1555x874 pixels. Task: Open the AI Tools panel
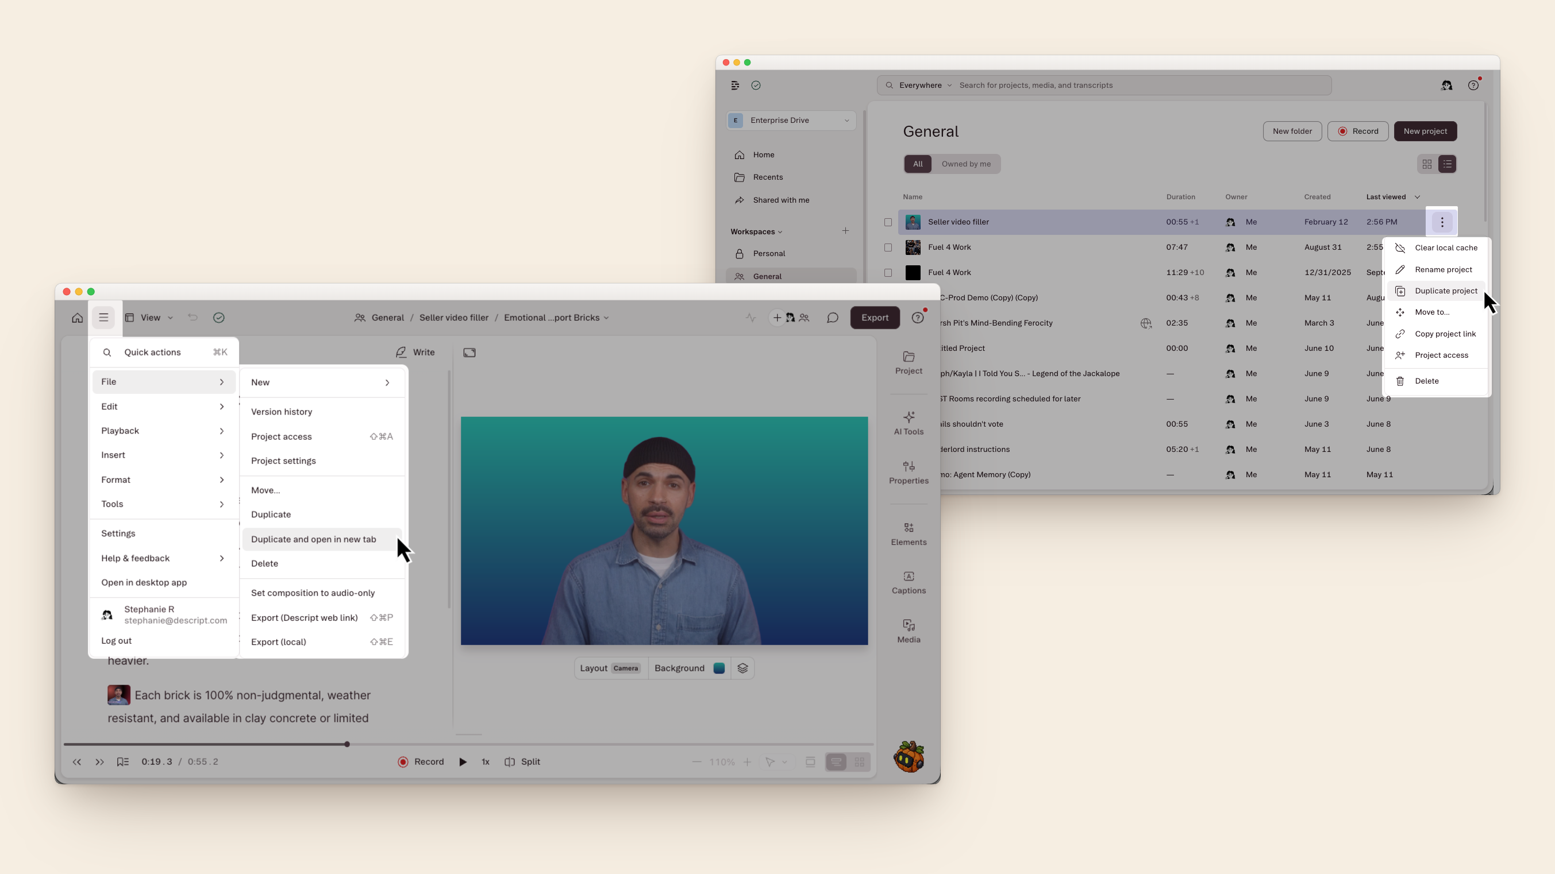click(x=909, y=423)
